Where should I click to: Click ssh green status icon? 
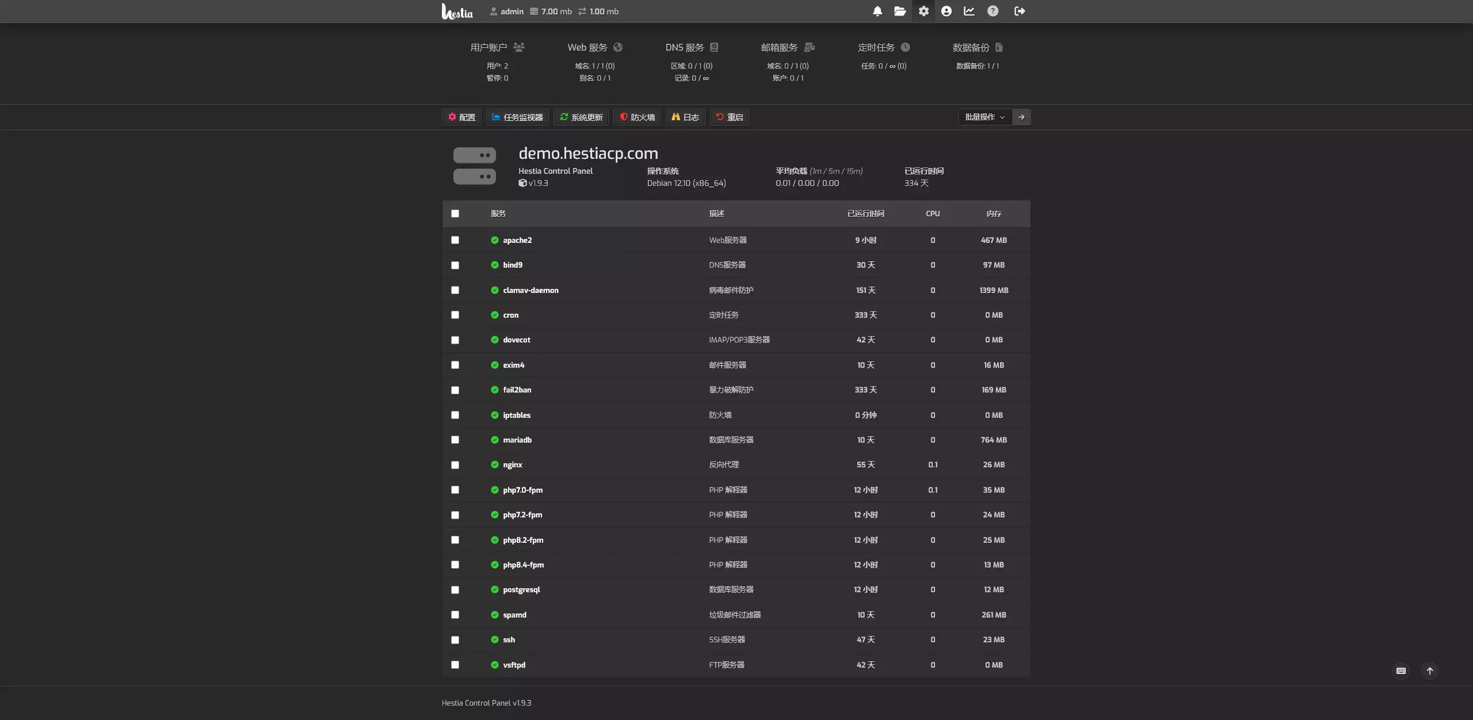(494, 639)
